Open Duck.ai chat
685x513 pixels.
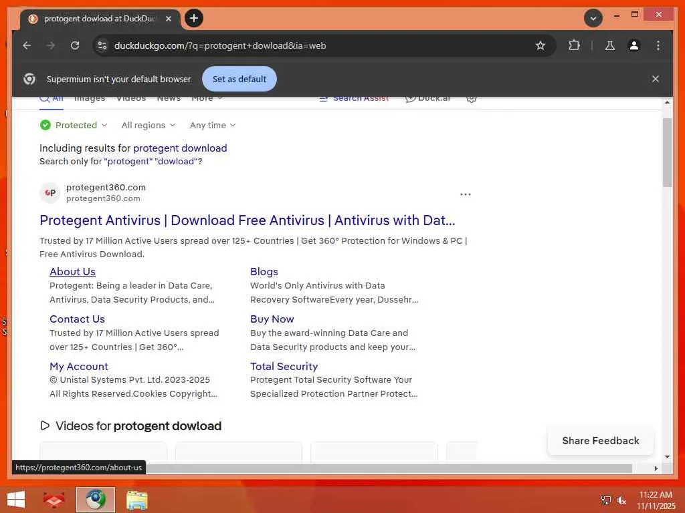(427, 99)
